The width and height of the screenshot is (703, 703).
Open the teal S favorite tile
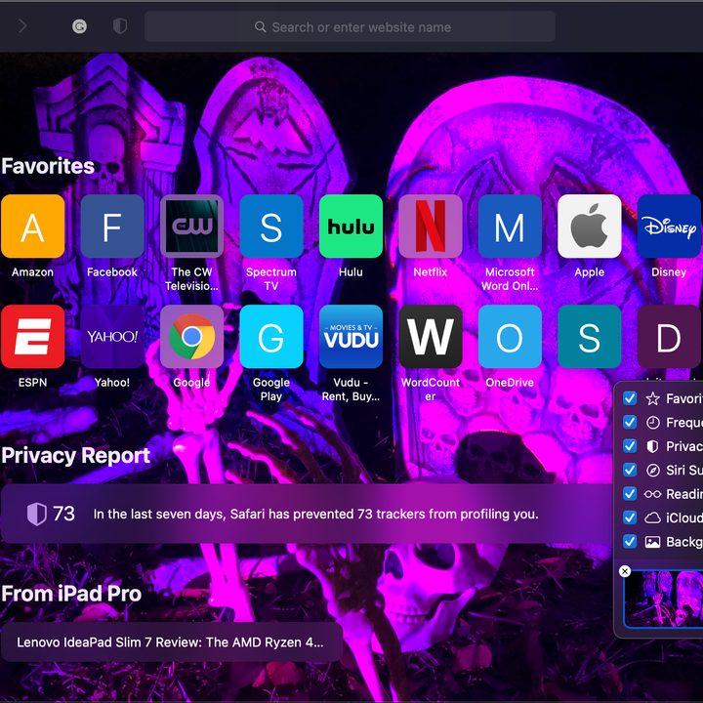[x=589, y=337]
